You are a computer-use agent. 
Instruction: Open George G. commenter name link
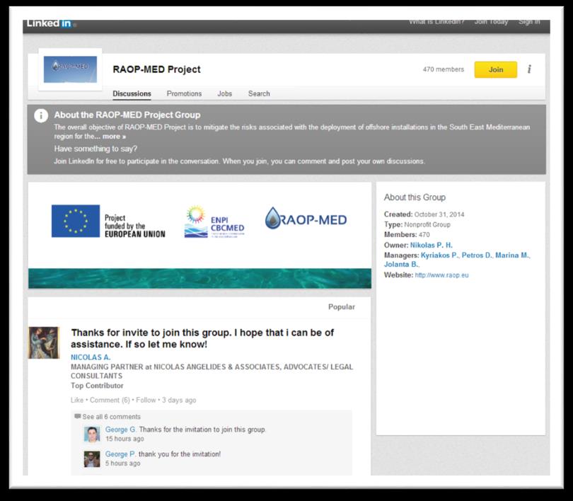120,430
